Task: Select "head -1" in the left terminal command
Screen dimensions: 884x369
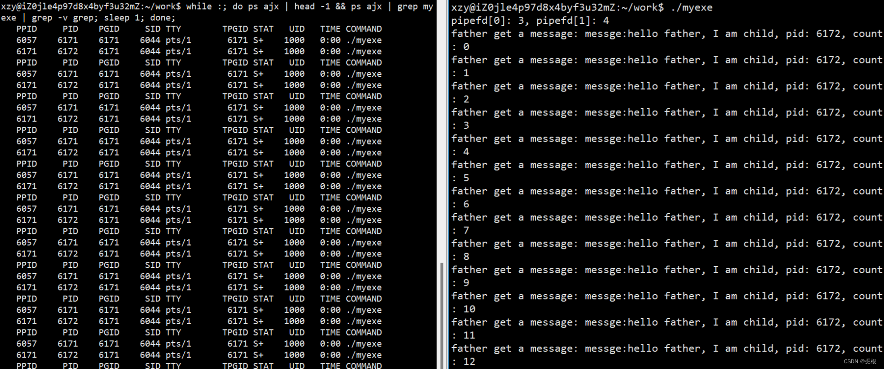Action: (312, 7)
